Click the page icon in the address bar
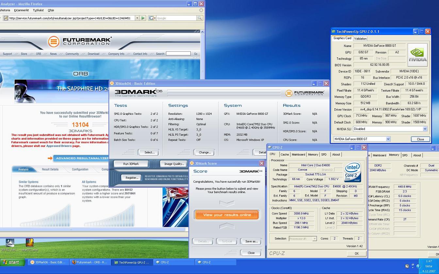439x274 pixels. point(6,18)
